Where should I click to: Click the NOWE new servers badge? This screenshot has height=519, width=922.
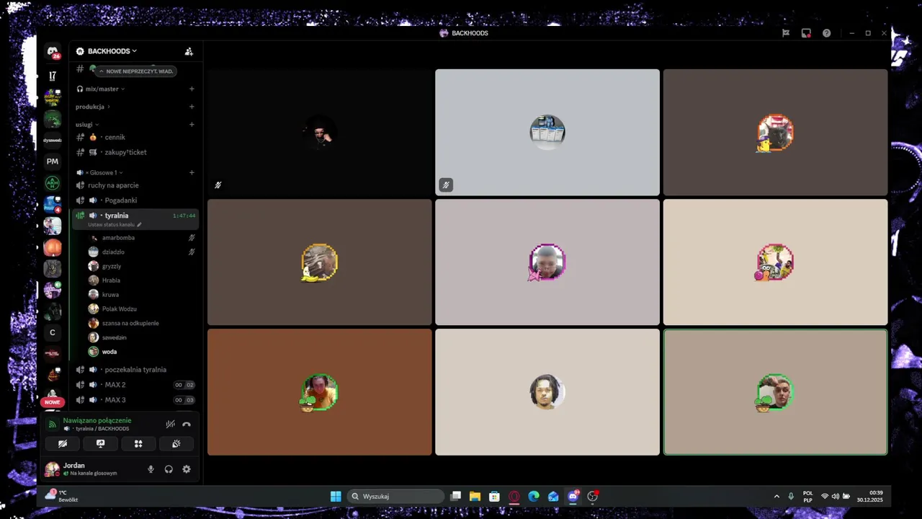click(x=53, y=402)
